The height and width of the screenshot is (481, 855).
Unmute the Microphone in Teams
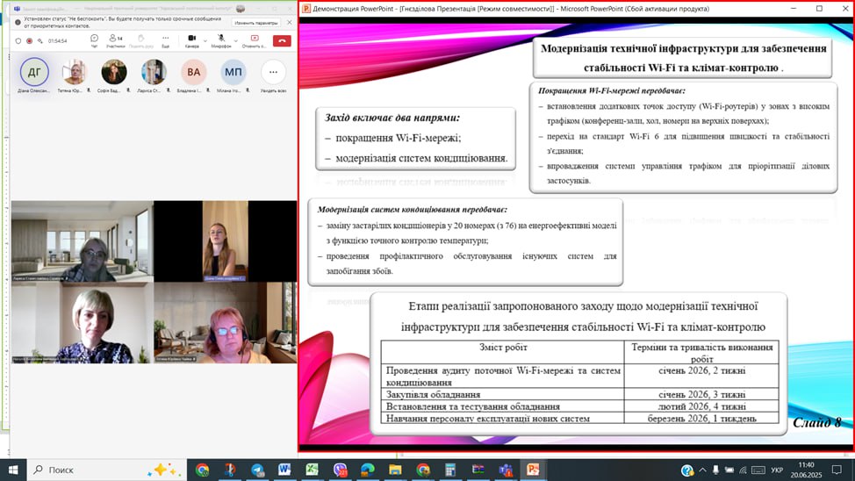221,39
